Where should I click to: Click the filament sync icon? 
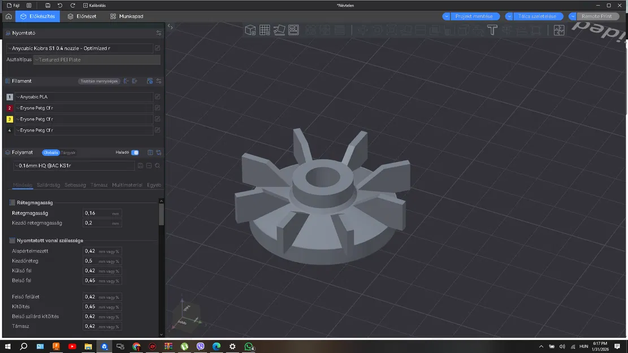point(150,81)
